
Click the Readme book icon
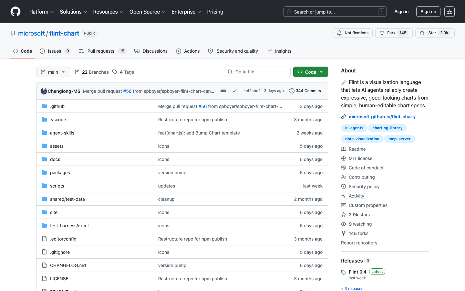344,149
